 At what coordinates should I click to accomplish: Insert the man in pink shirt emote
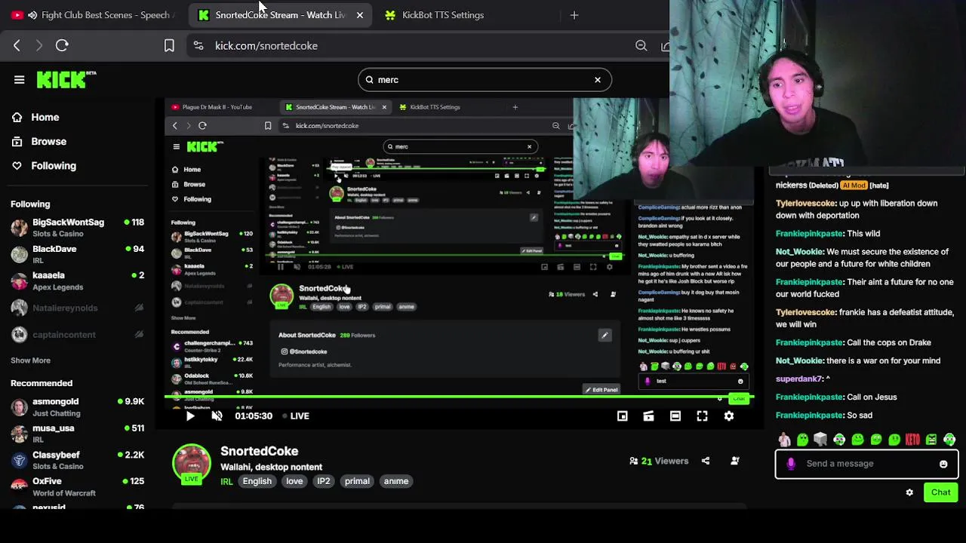click(784, 439)
